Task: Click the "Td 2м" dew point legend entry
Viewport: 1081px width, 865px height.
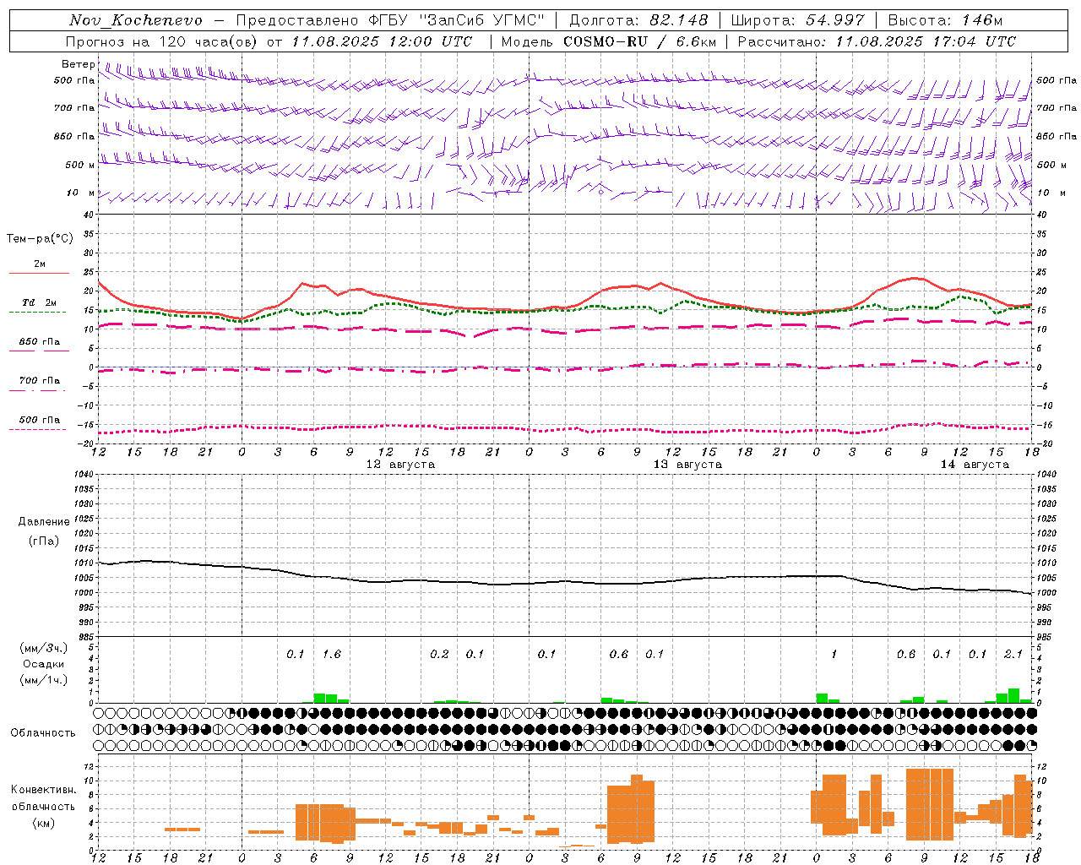Action: [40, 302]
